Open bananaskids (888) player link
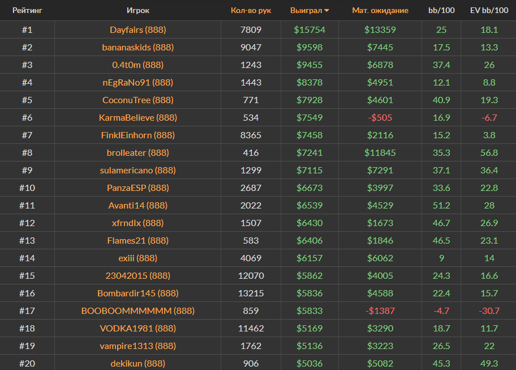The width and height of the screenshot is (516, 370). [x=137, y=47]
